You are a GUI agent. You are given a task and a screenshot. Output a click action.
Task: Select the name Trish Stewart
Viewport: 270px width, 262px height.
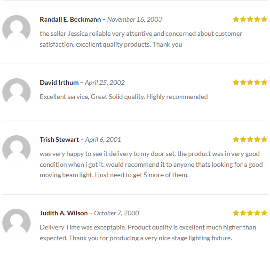pos(59,139)
